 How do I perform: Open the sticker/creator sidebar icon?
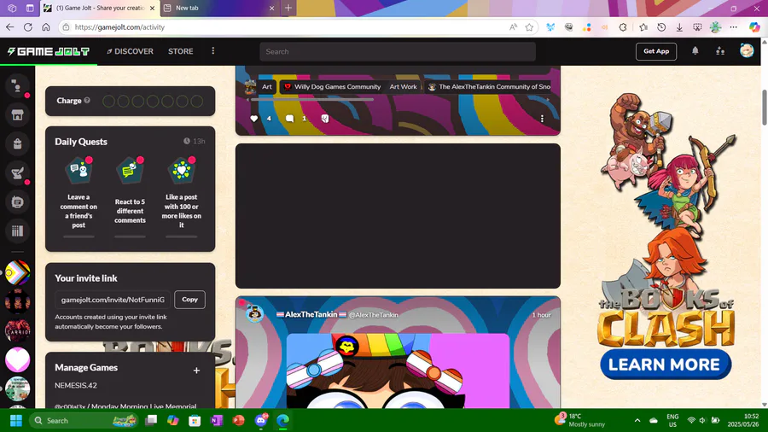(x=17, y=201)
